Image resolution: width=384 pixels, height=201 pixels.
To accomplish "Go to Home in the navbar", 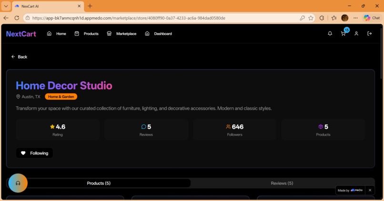I will point(57,34).
